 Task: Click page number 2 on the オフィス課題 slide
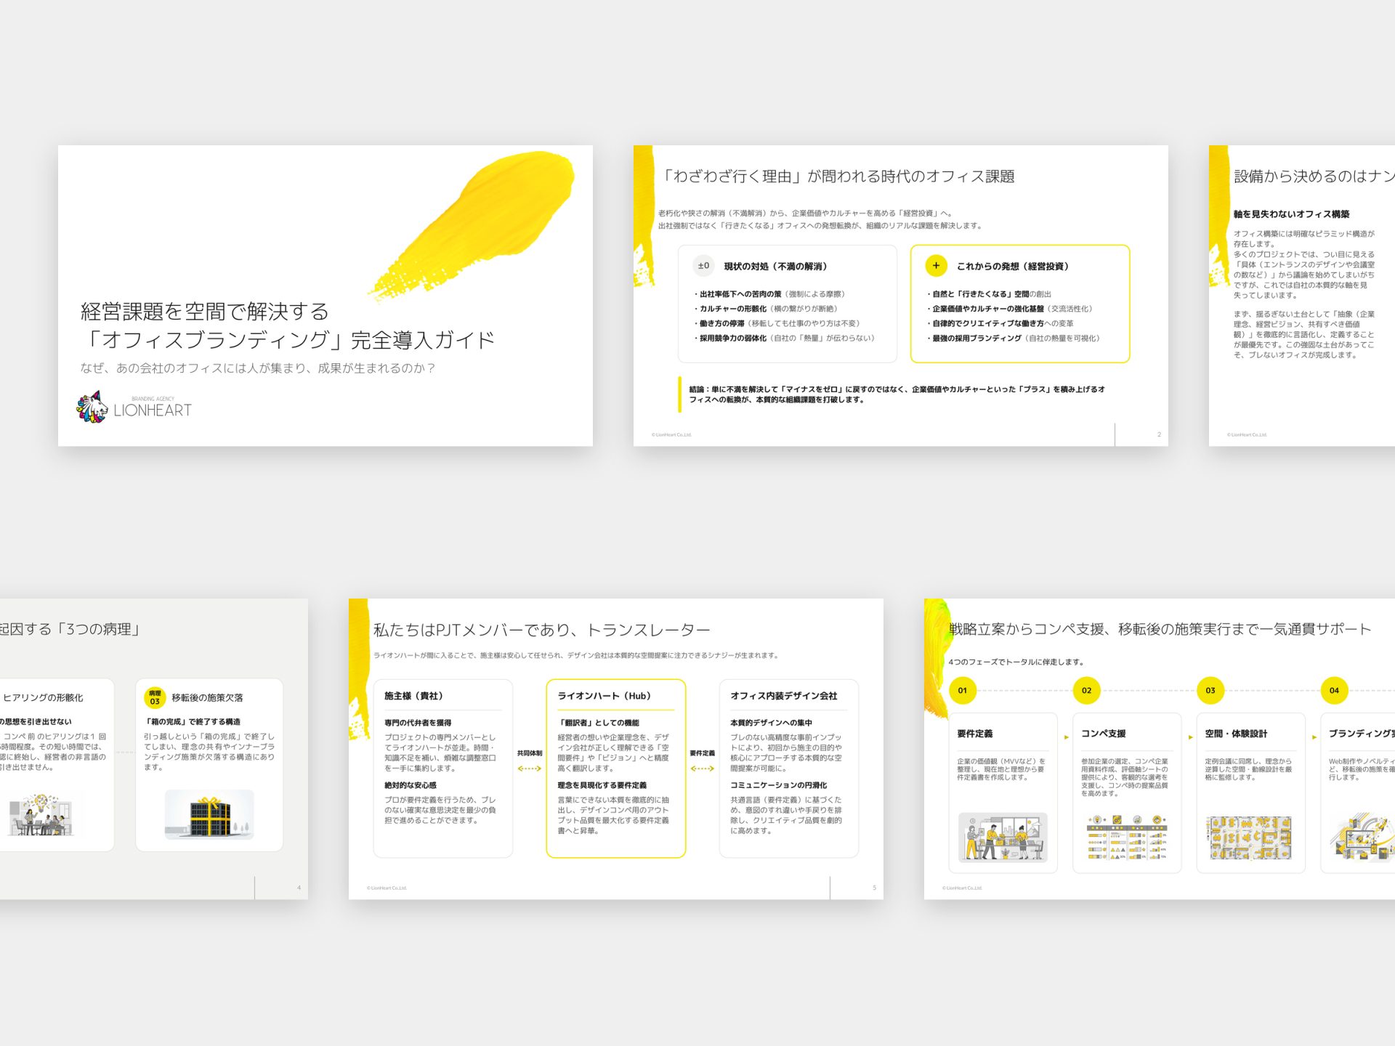[1159, 434]
